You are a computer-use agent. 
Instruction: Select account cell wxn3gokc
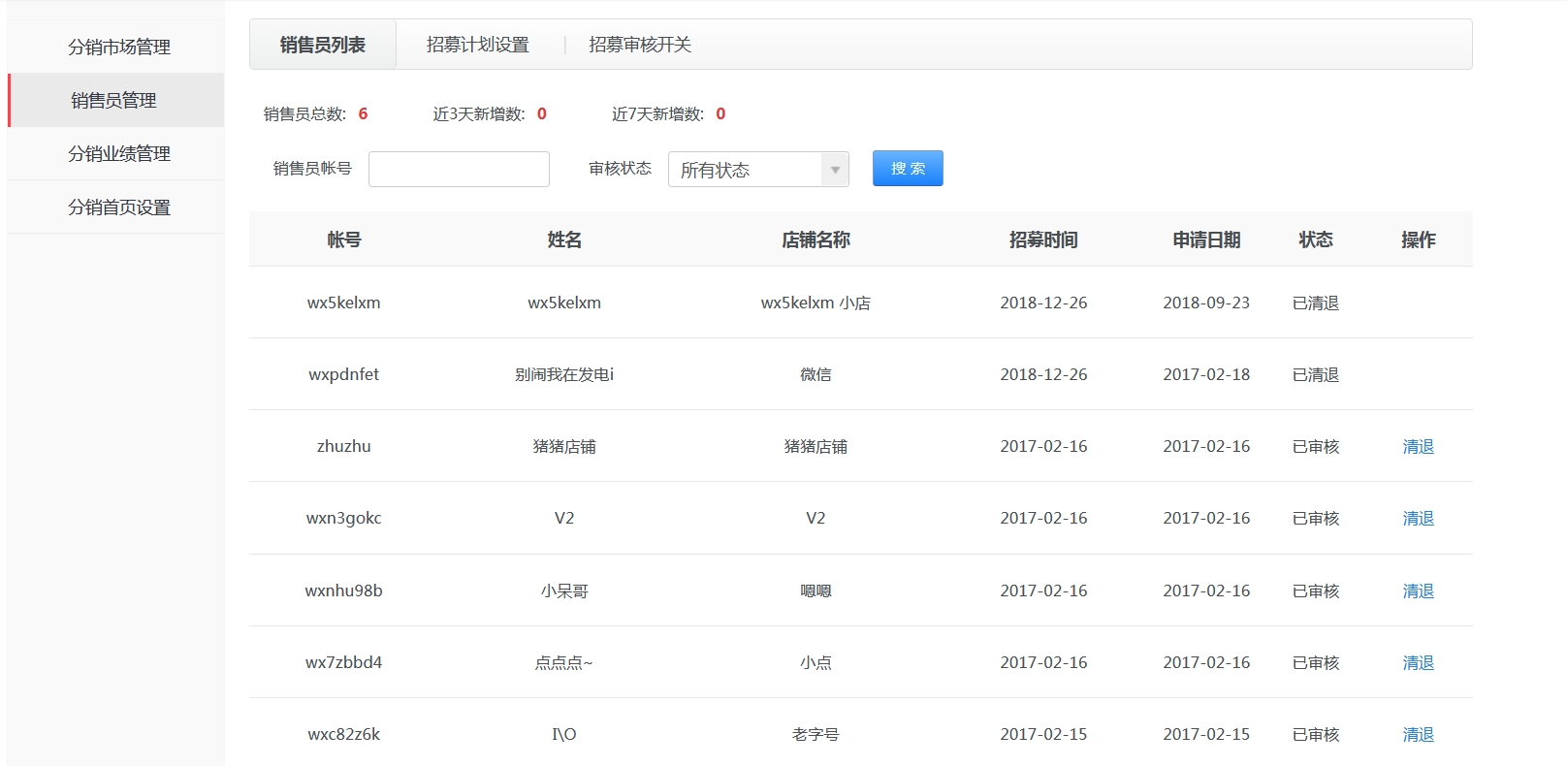click(x=343, y=518)
